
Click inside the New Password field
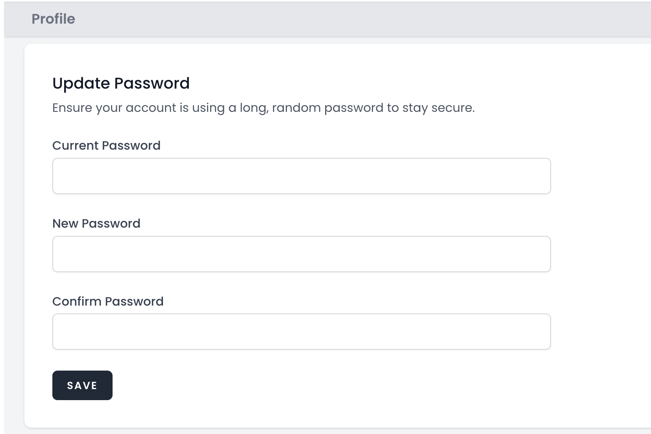point(301,254)
